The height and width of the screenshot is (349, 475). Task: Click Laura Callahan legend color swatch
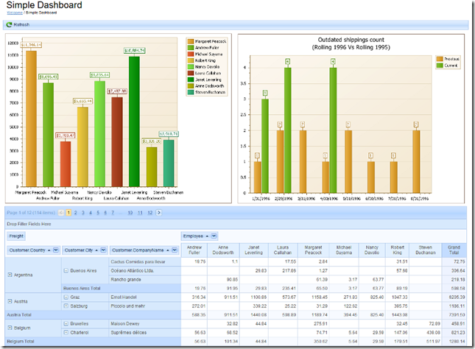191,73
